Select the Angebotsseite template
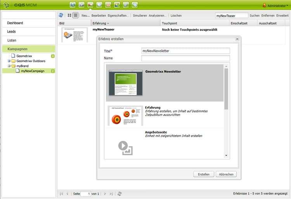Viewport: 291px width, 199px height. click(x=165, y=143)
